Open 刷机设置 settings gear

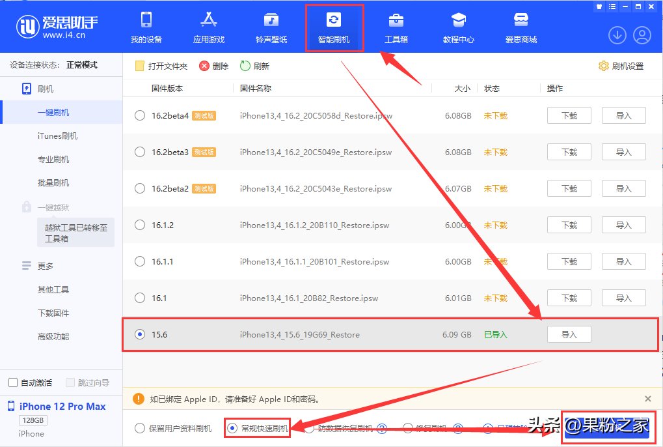(621, 66)
